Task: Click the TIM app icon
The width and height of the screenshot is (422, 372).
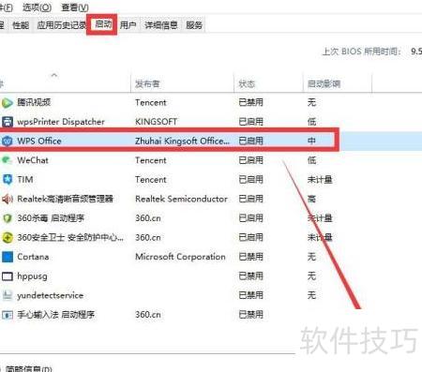Action: (x=8, y=180)
